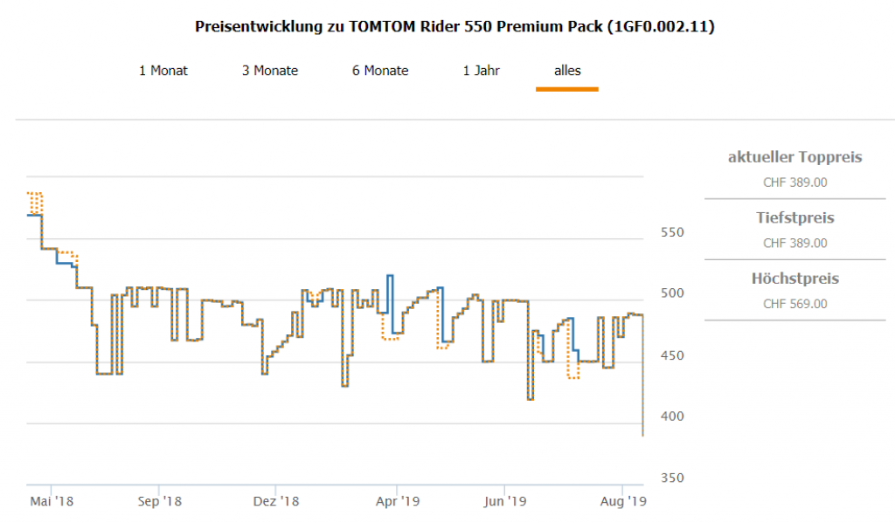The image size is (895, 523).
Task: Click the CHF 389.00 value under aktueller Toppreis
Action: point(794,182)
